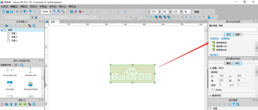The width and height of the screenshot is (258, 110).
Task: Open the 发布 menu
Action: pyautogui.click(x=53, y=7)
